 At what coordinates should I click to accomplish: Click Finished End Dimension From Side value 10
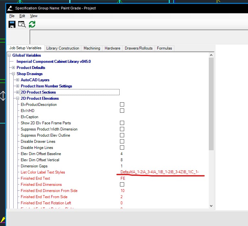pos(123,191)
